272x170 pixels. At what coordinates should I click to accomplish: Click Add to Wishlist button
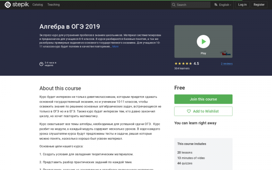coord(203,111)
